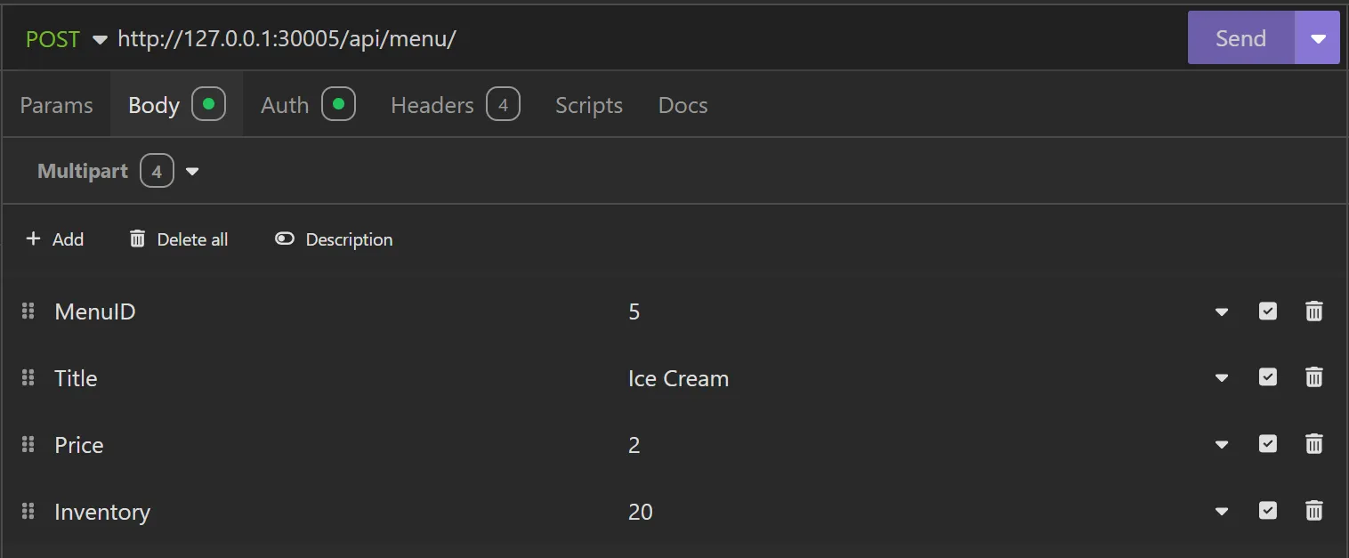This screenshot has width=1349, height=558.
Task: Click the plus Add icon
Action: (x=34, y=239)
